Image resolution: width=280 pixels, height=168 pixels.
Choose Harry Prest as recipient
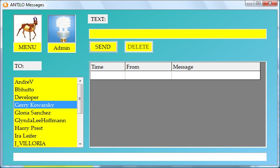45,128
